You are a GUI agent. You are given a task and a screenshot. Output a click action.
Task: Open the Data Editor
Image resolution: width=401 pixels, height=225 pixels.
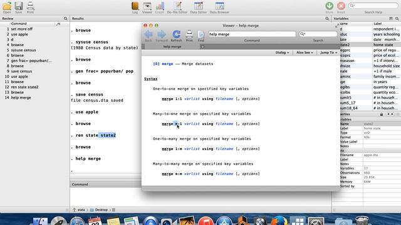click(198, 7)
